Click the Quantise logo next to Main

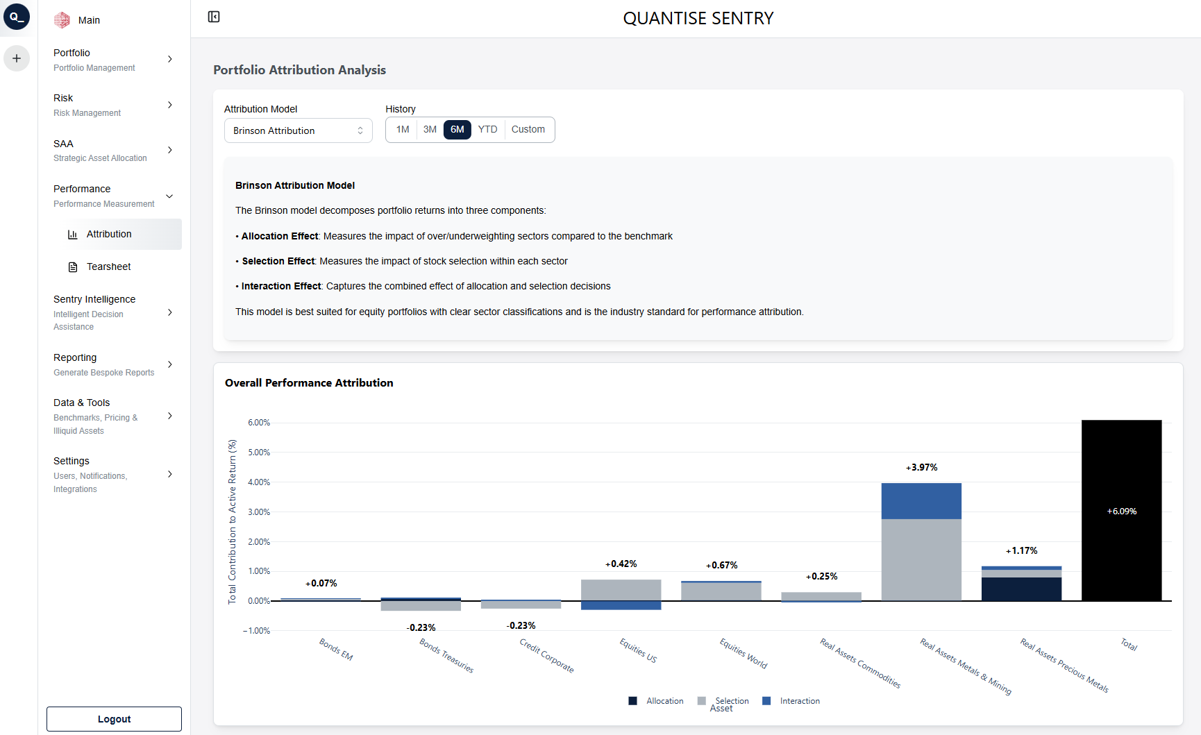(x=62, y=19)
